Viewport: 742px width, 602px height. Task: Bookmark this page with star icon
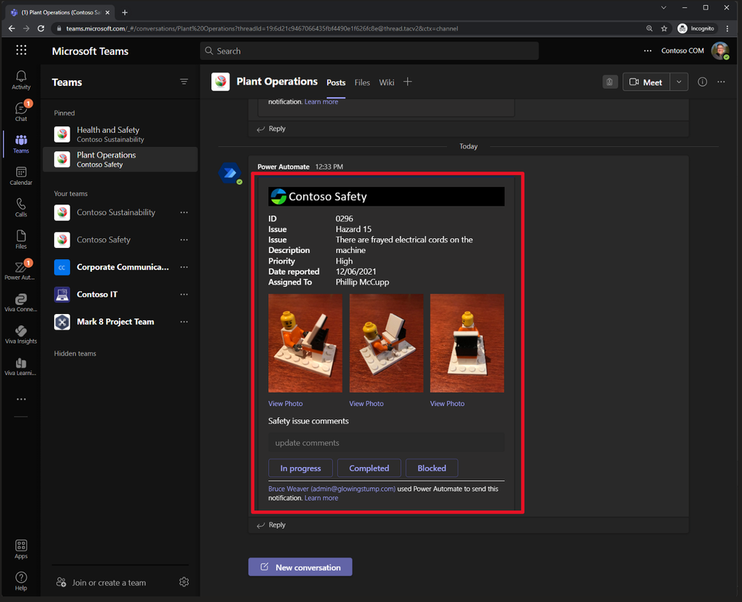(x=664, y=28)
